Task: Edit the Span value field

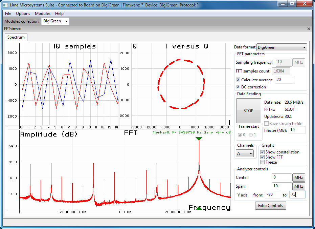Action: pyautogui.click(x=282, y=186)
